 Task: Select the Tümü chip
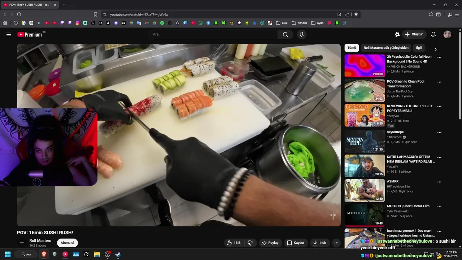(x=352, y=48)
